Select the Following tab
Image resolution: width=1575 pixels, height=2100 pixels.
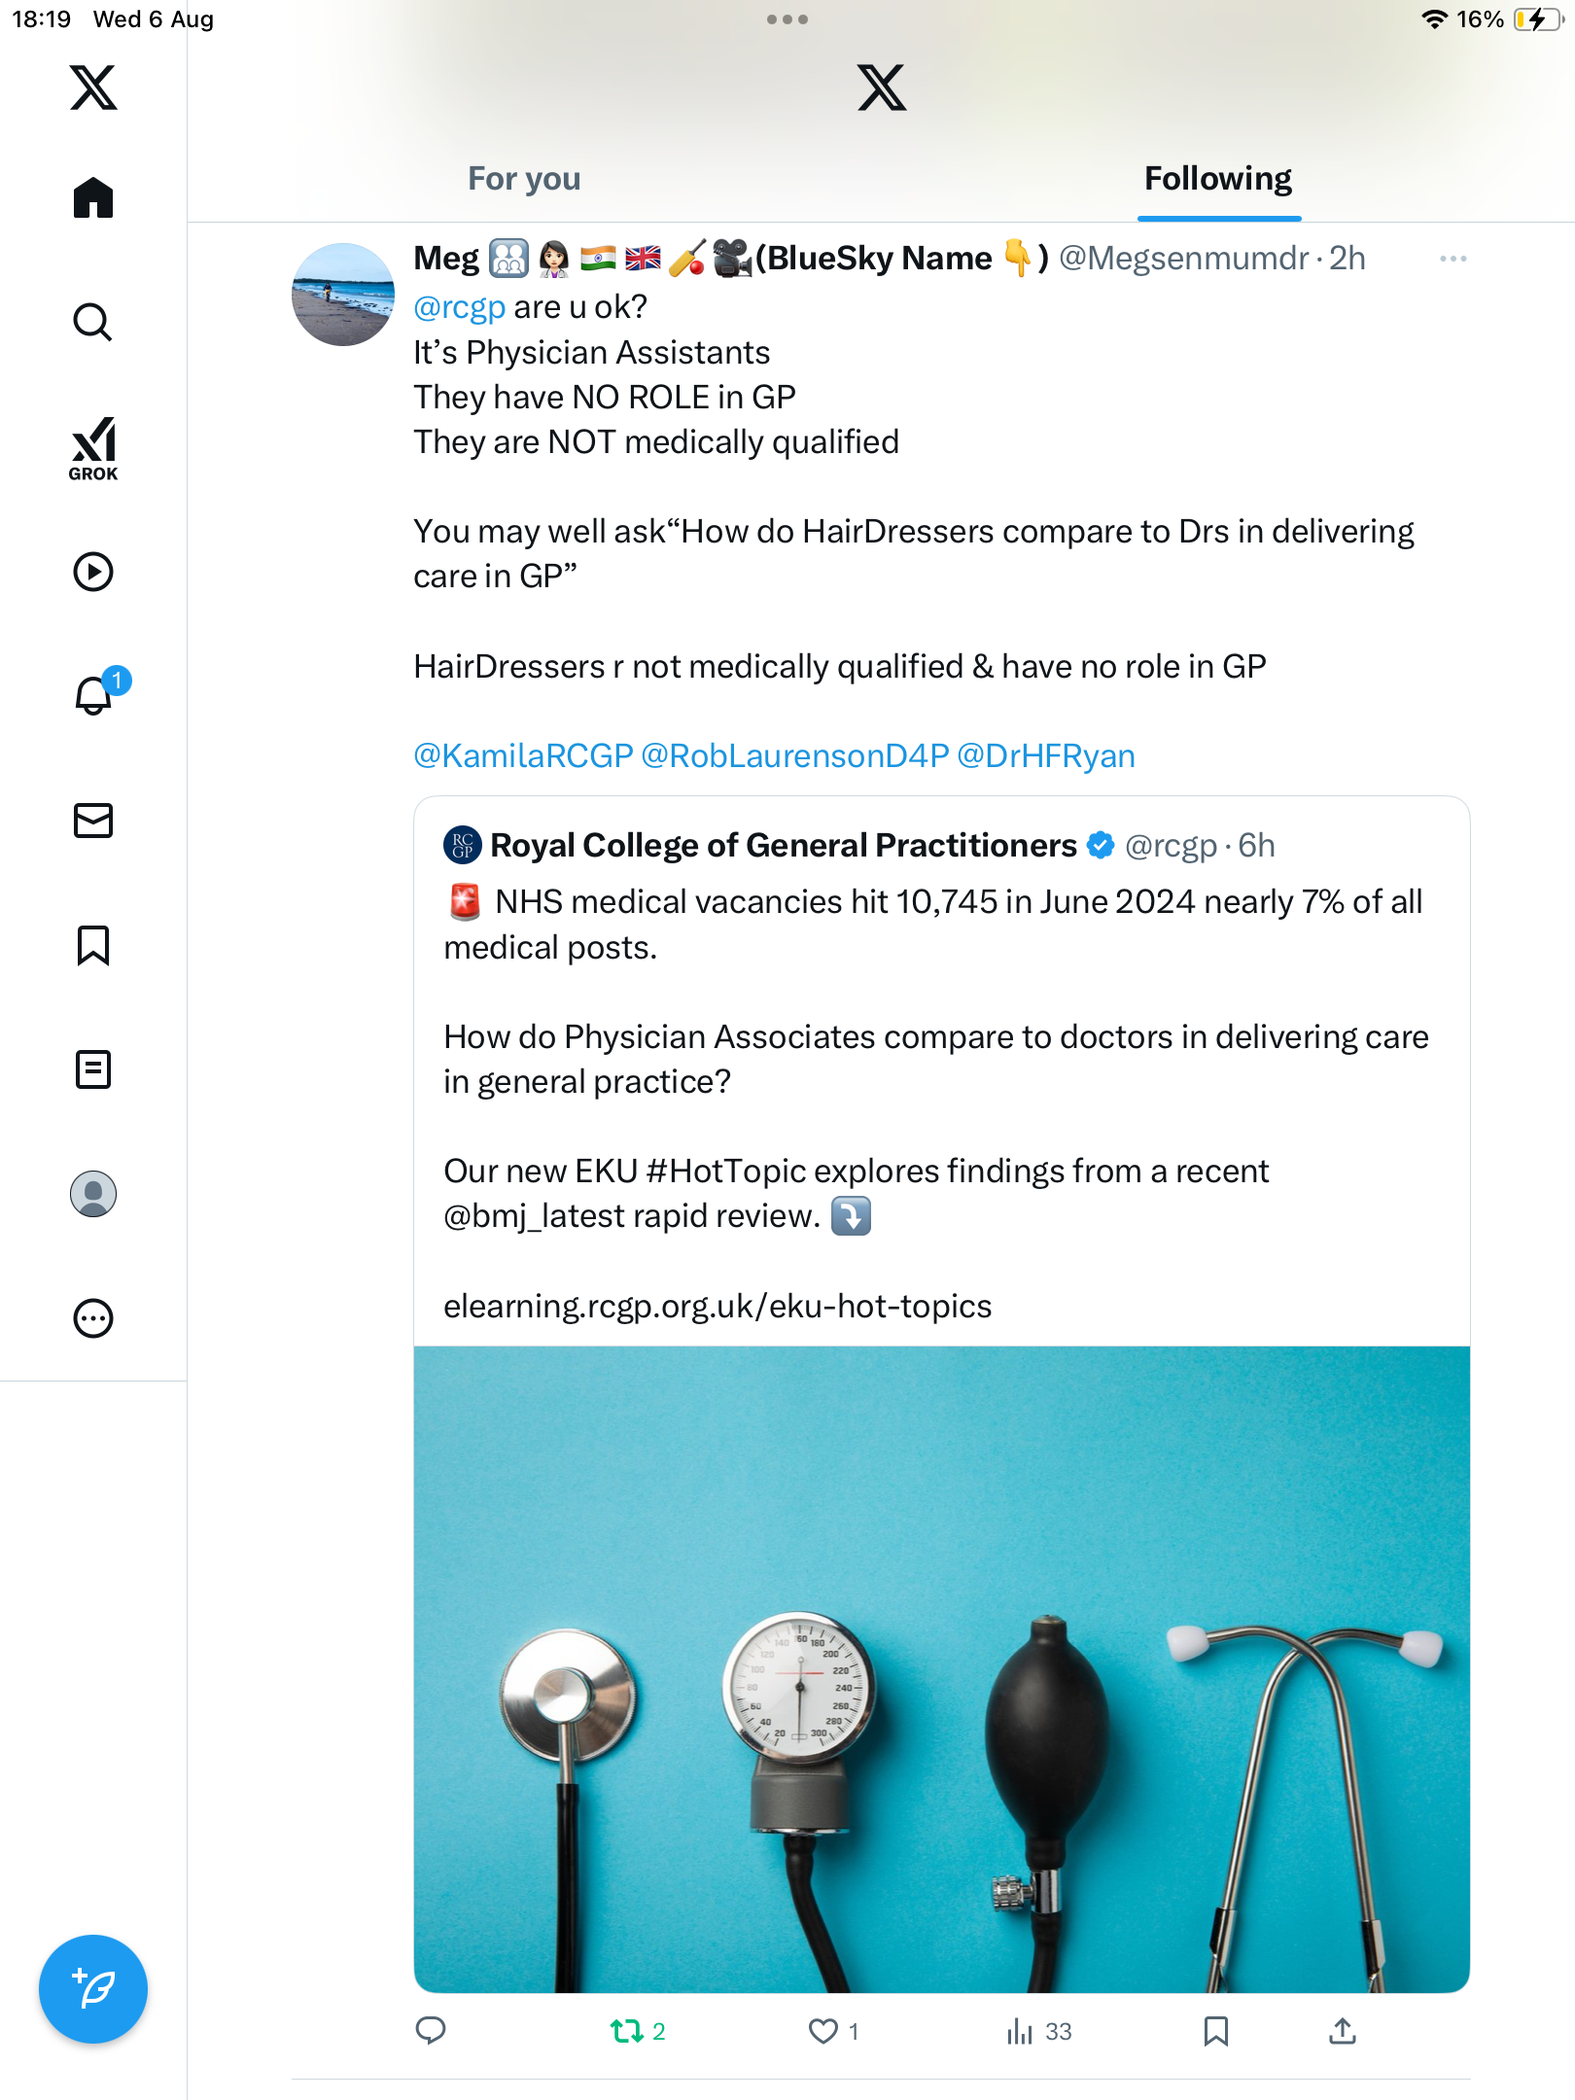pyautogui.click(x=1217, y=179)
